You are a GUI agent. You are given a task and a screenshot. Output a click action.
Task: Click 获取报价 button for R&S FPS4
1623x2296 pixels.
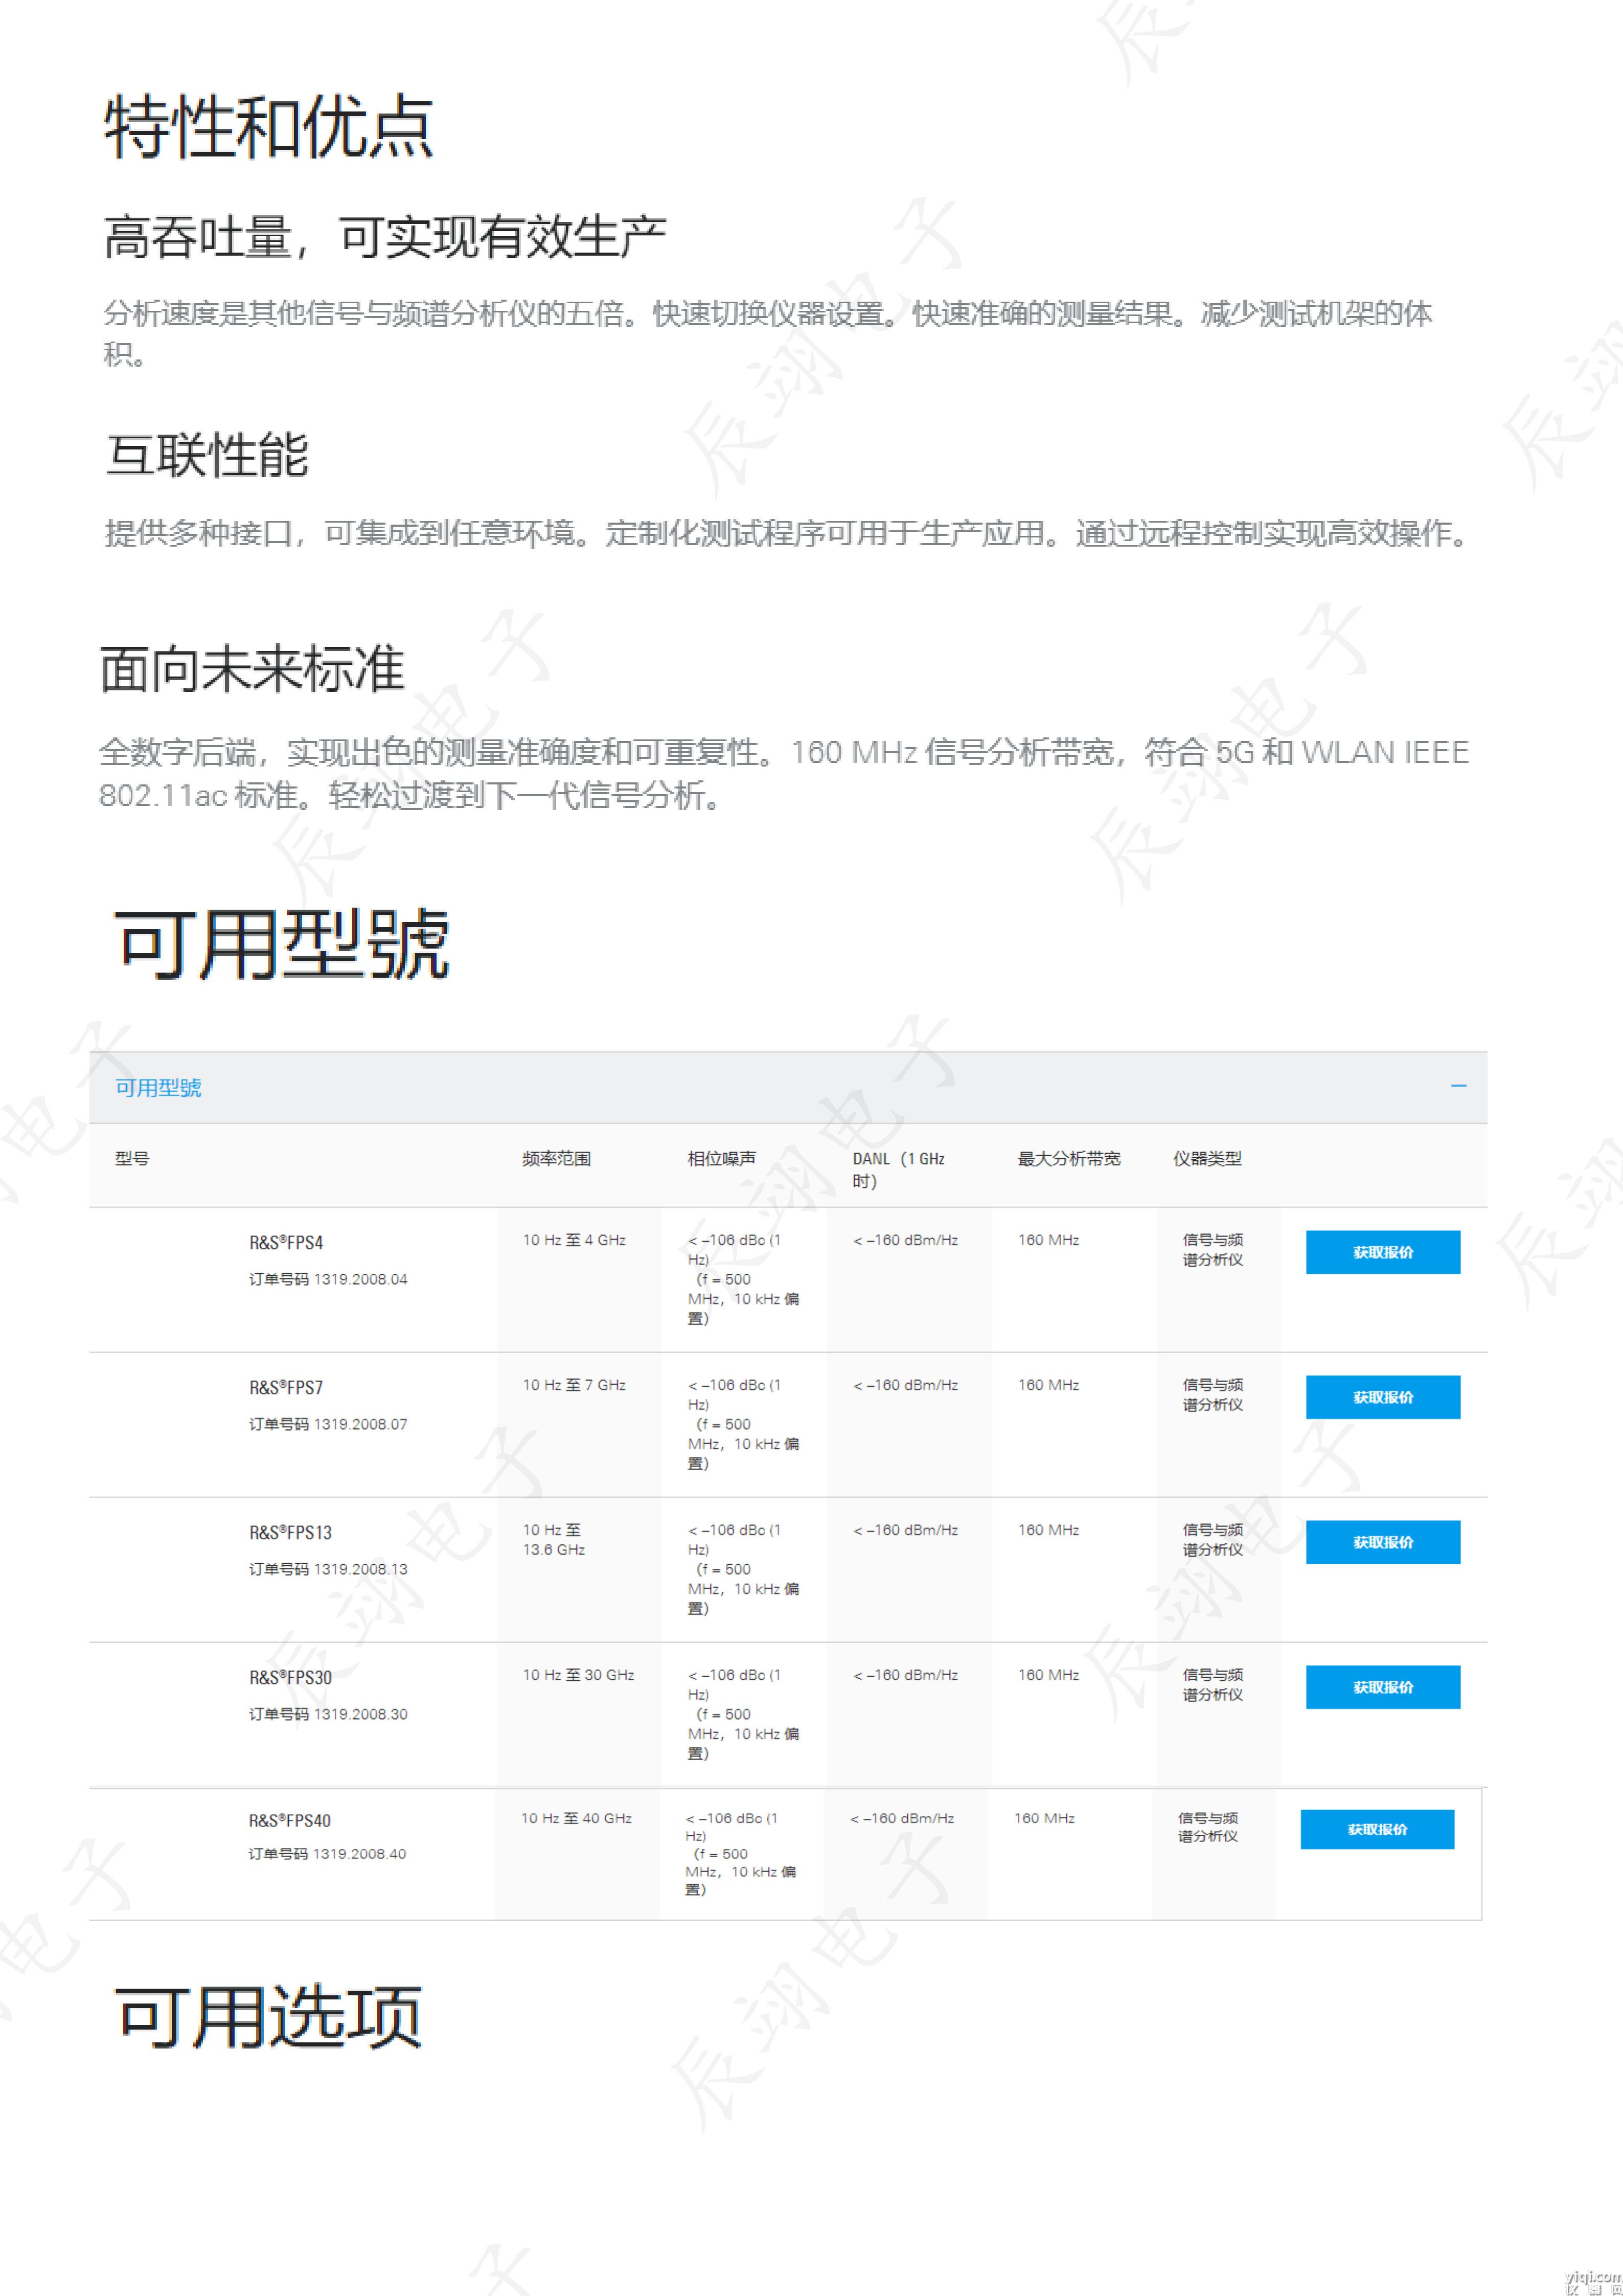(x=1382, y=1252)
